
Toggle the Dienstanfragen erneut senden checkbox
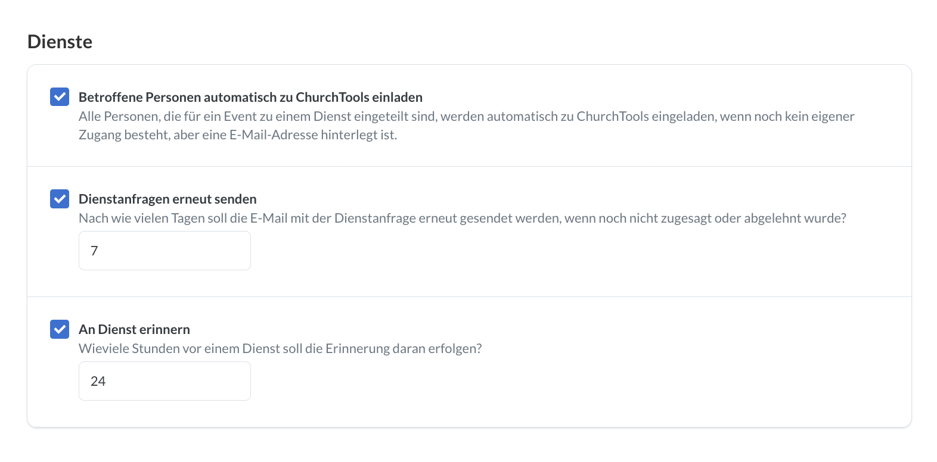(x=60, y=198)
